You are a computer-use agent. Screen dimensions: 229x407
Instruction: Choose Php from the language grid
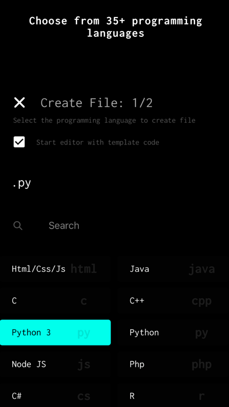tap(174, 364)
